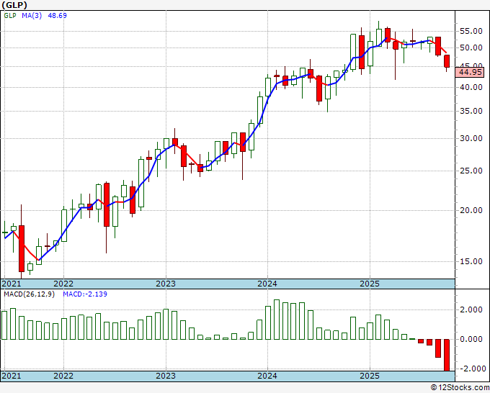Click the 30.00 price axis label

coord(471,138)
